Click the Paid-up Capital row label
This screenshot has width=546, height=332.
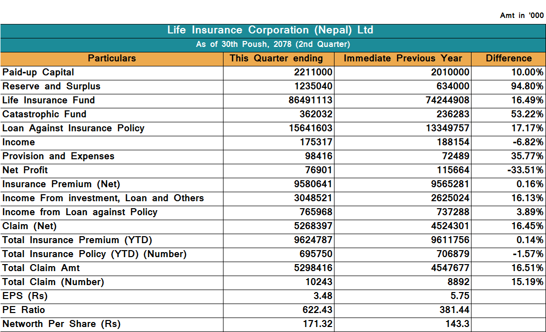click(x=38, y=72)
